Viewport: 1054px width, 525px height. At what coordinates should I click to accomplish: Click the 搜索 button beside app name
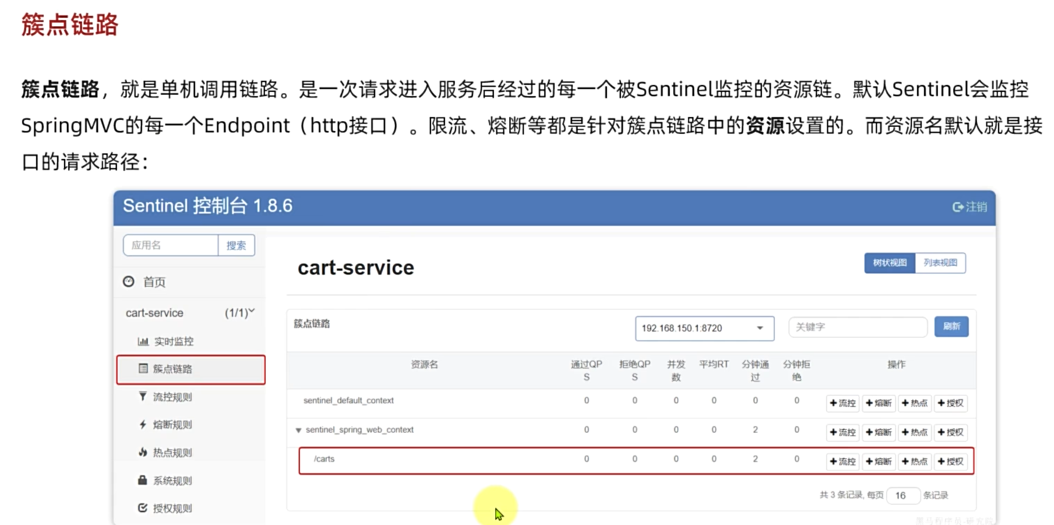[x=236, y=245]
